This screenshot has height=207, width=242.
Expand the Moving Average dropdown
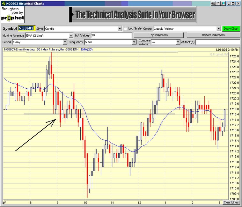(x=71, y=35)
